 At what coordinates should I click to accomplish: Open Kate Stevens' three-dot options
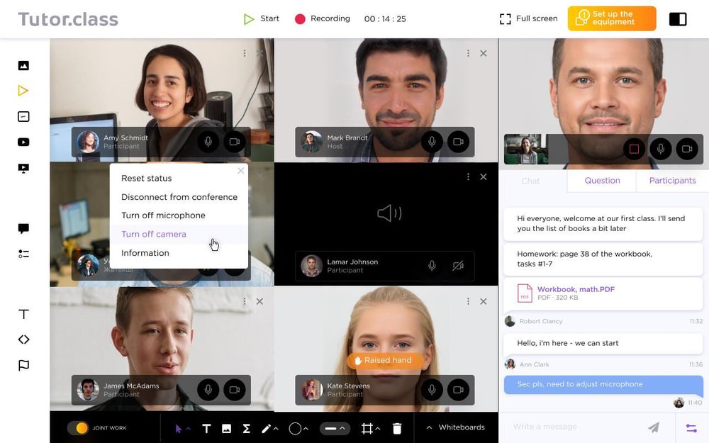[x=468, y=301]
